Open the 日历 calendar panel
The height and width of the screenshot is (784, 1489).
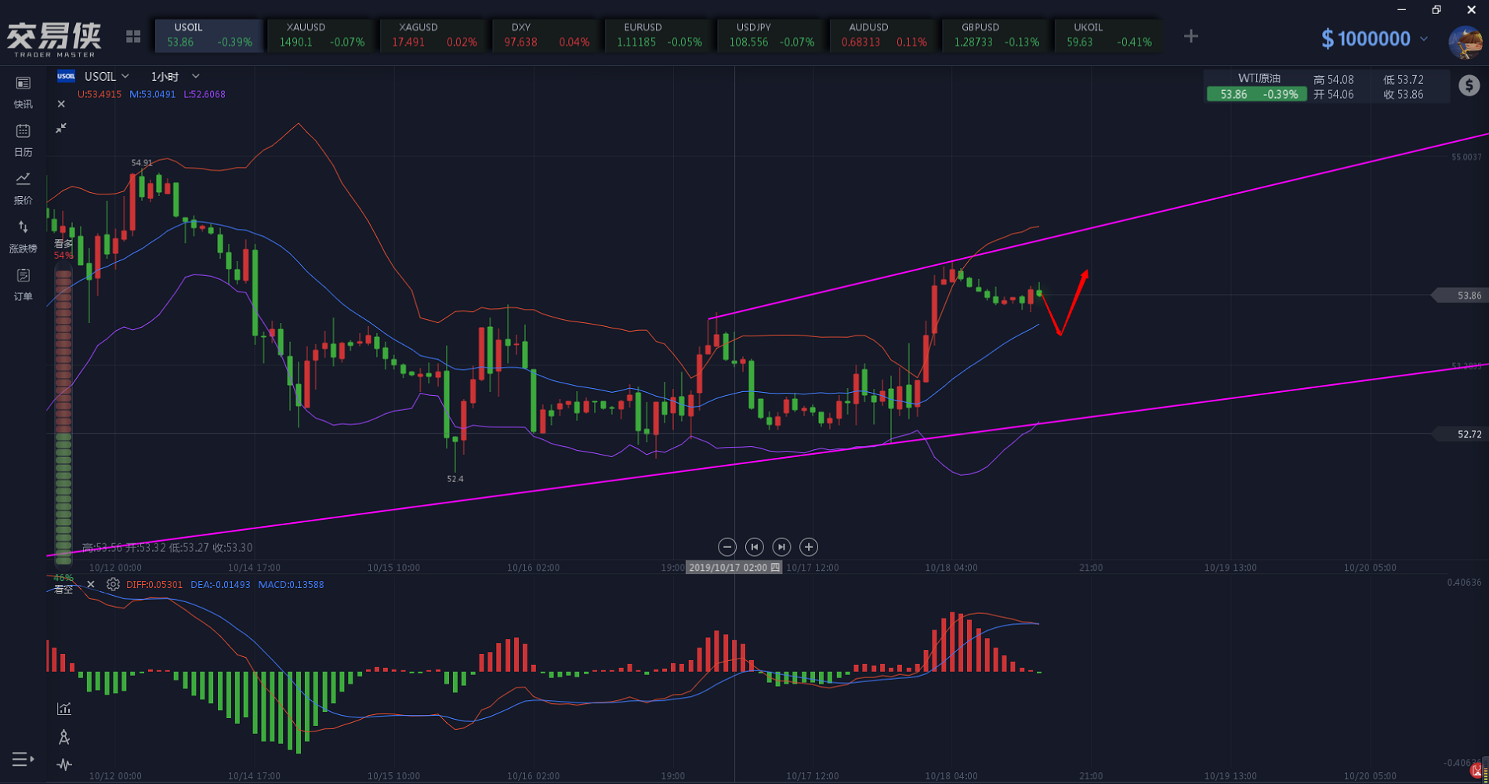pos(24,140)
